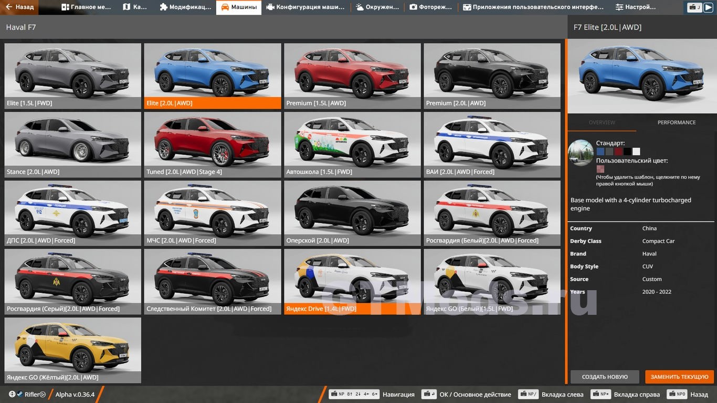Open the Настройки tab
The image size is (717, 403).
point(636,7)
